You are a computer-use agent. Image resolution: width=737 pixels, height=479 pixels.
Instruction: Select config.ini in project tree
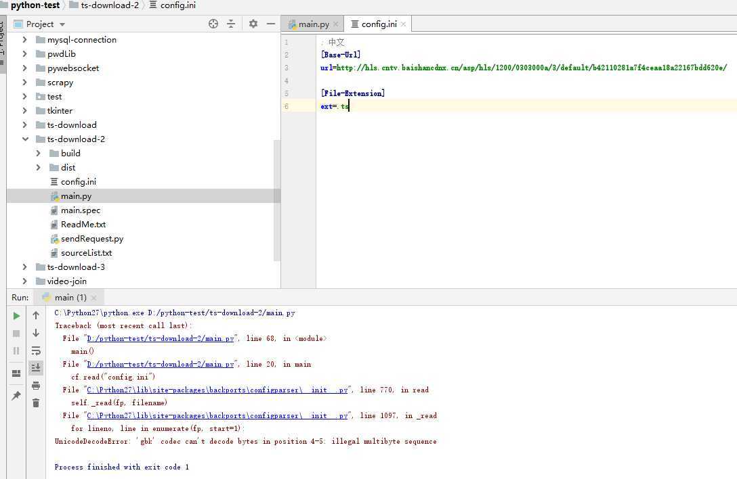click(x=78, y=182)
